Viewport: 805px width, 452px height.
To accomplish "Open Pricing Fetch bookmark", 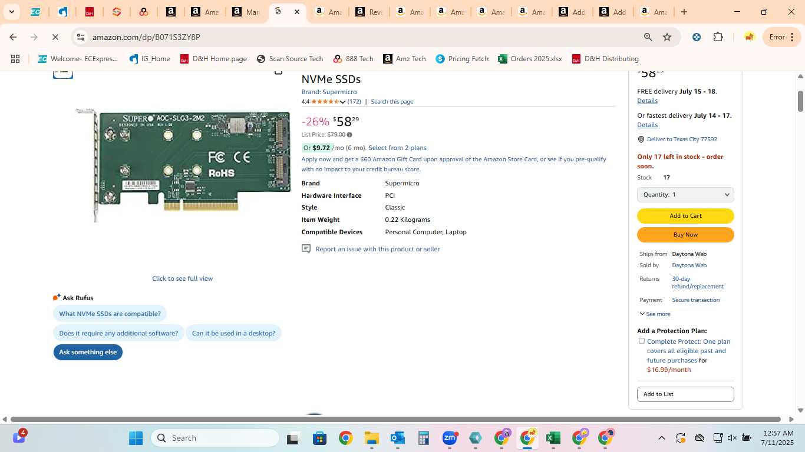I will coord(463,59).
